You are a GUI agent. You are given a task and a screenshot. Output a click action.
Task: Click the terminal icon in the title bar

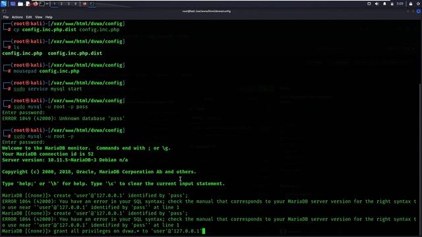4,11
